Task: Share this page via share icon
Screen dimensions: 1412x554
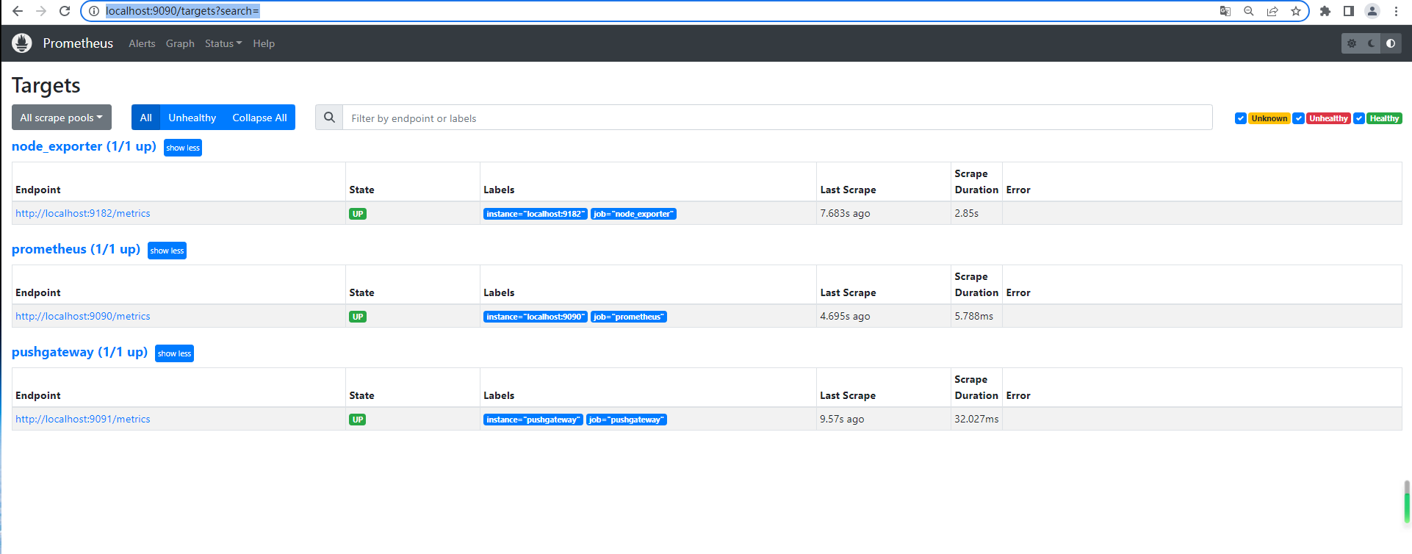Action: coord(1272,11)
